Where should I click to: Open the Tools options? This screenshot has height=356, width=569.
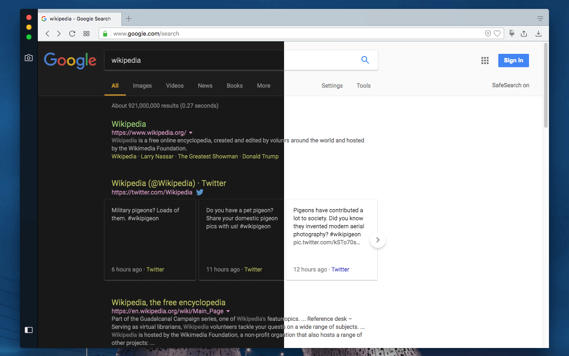[364, 86]
